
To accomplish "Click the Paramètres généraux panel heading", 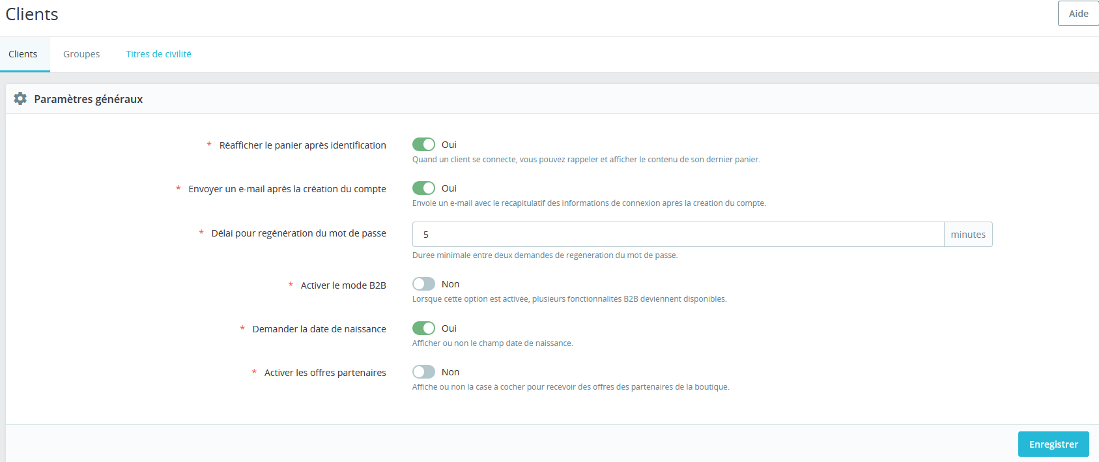I will tap(89, 99).
